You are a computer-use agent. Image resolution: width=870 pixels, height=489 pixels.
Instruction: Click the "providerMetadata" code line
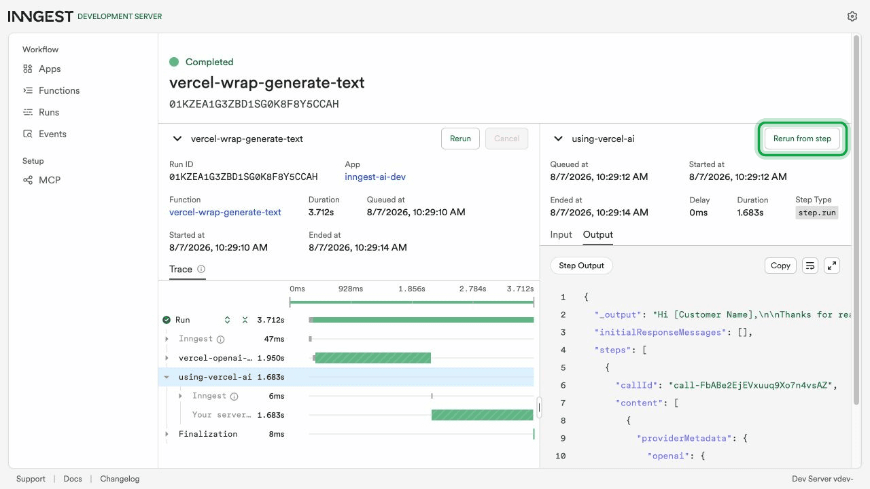point(692,438)
